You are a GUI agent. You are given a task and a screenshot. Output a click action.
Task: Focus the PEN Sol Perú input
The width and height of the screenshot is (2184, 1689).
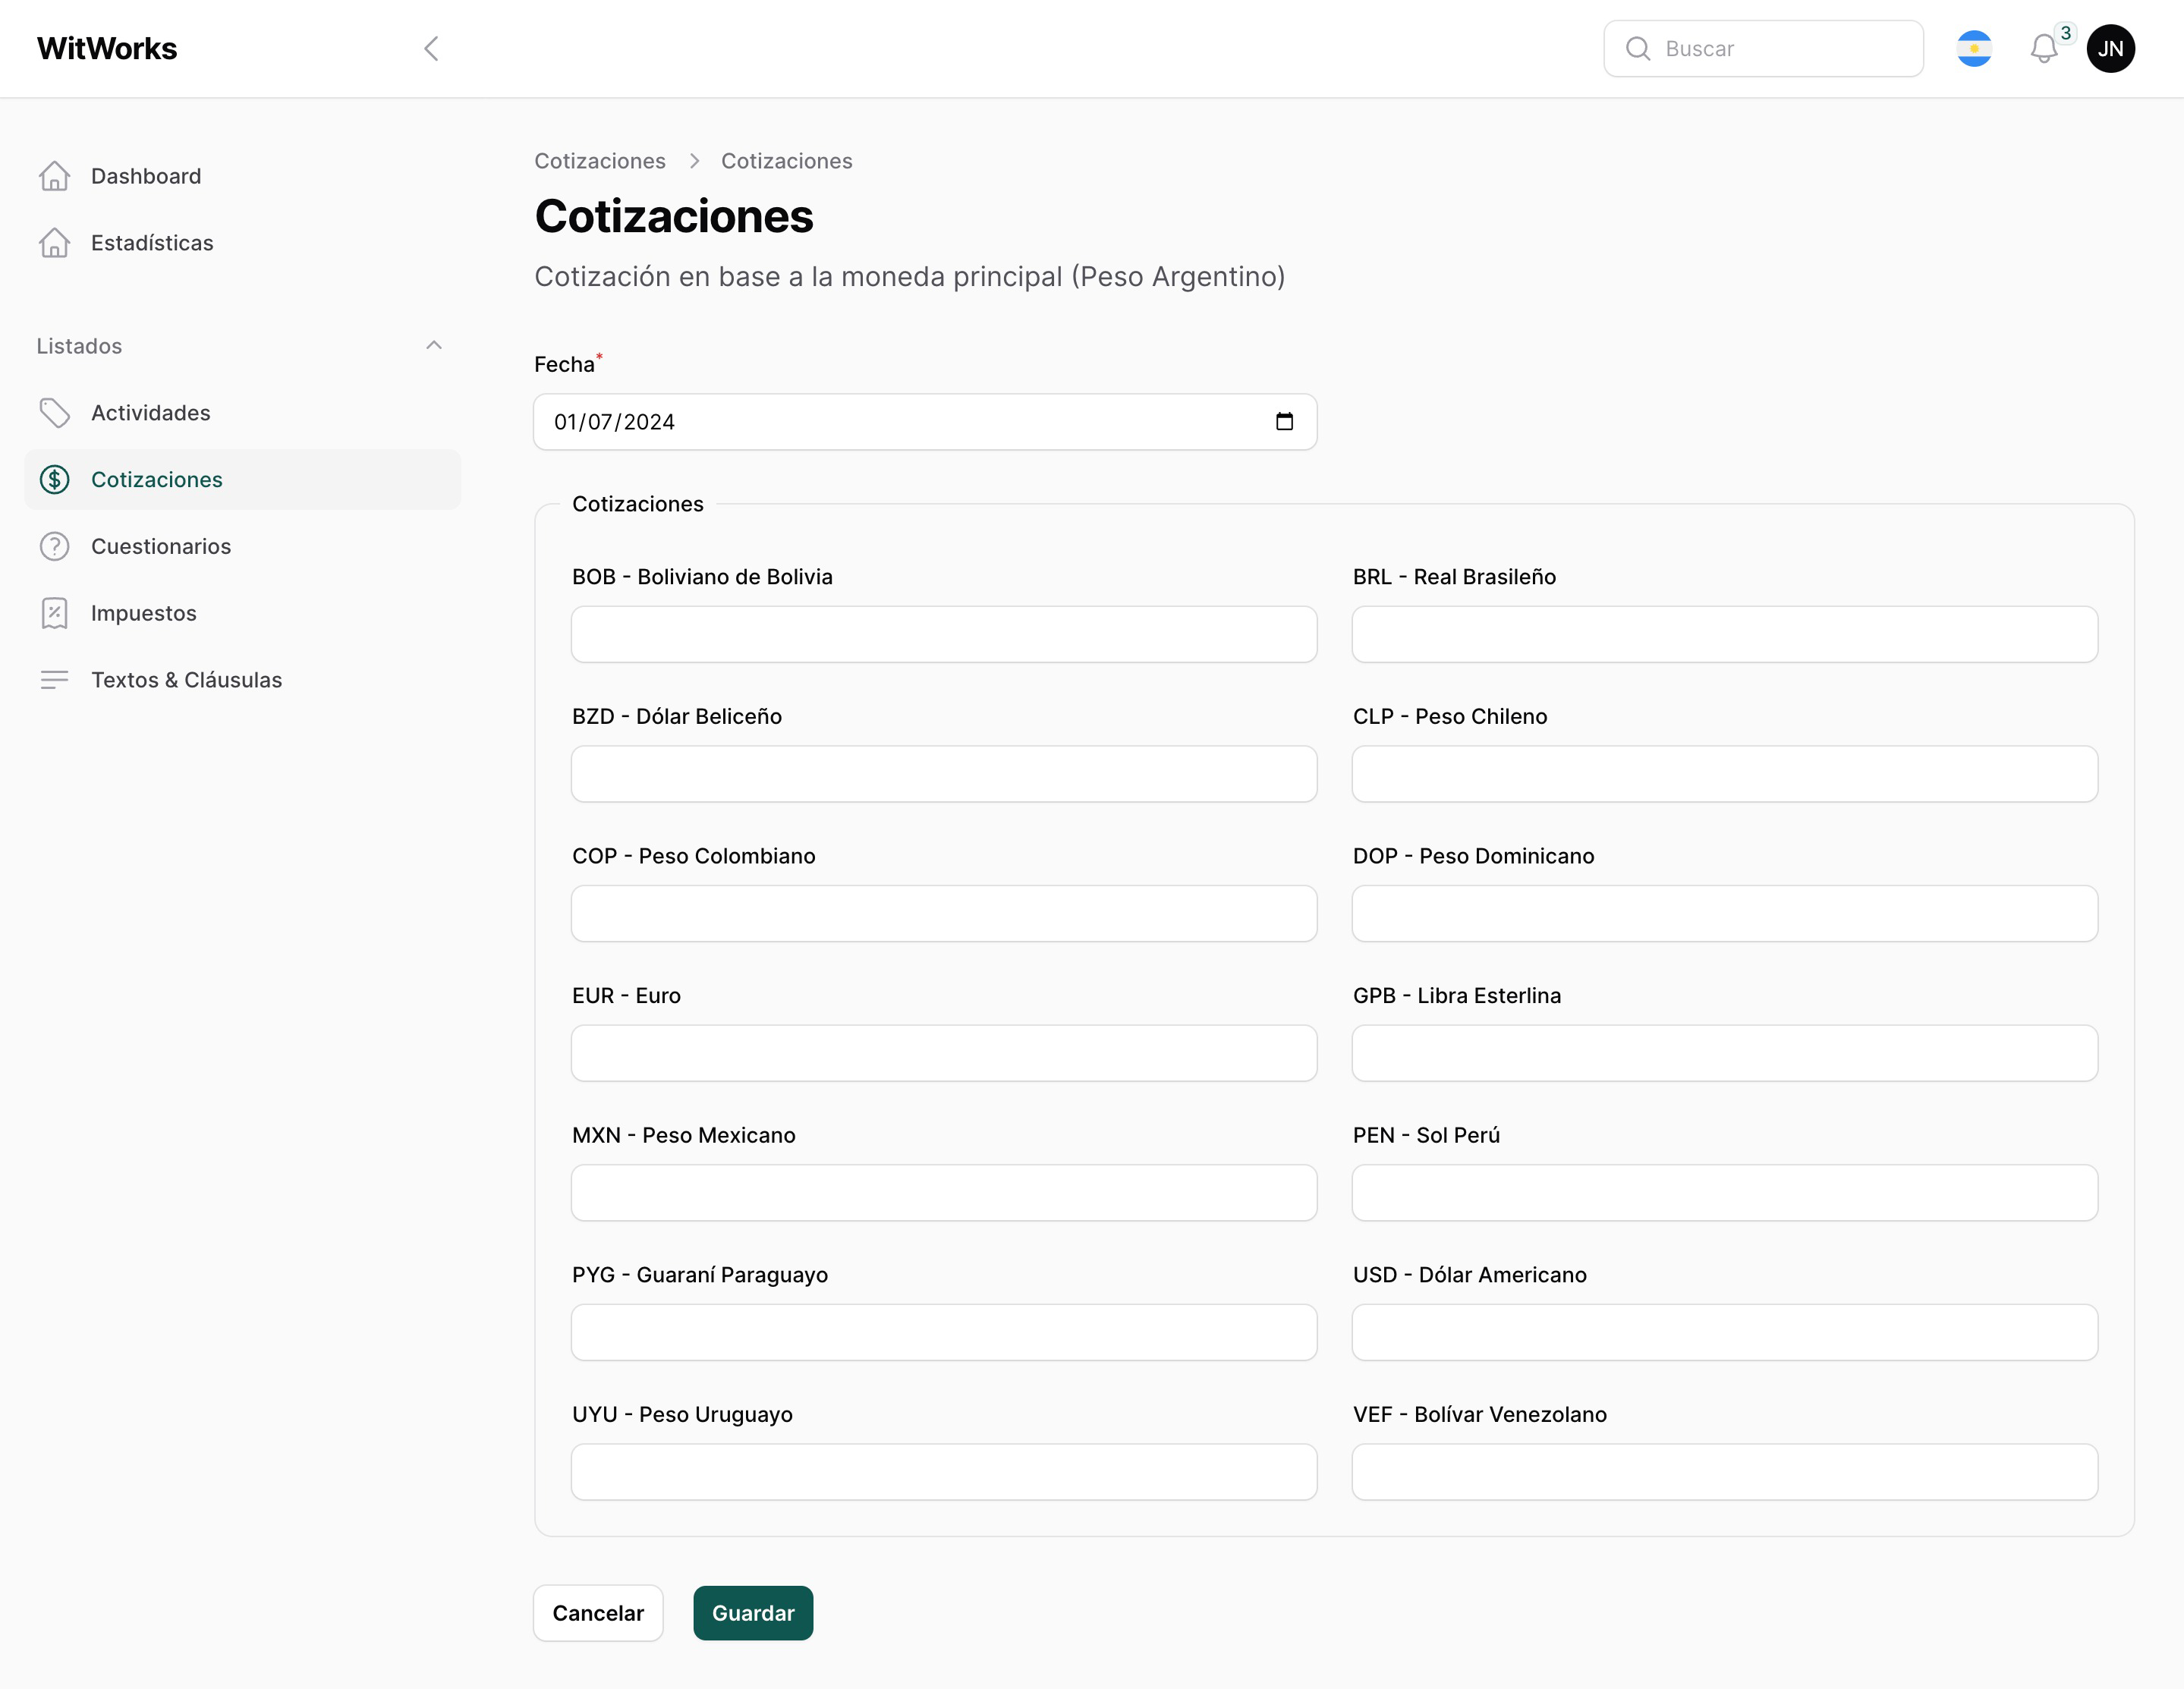(x=1725, y=1192)
